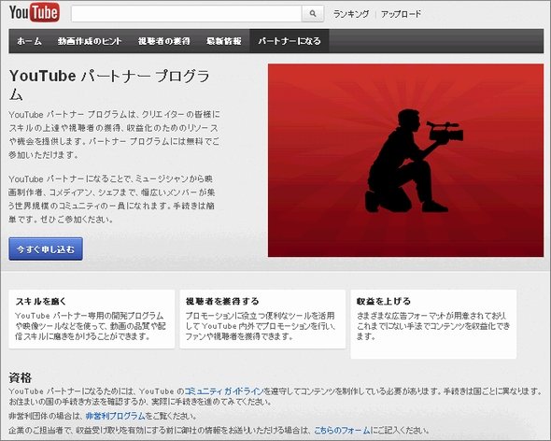Screen dimensions: 551x441
Task: Select the パートナーになる tab
Action: pyautogui.click(x=290, y=41)
